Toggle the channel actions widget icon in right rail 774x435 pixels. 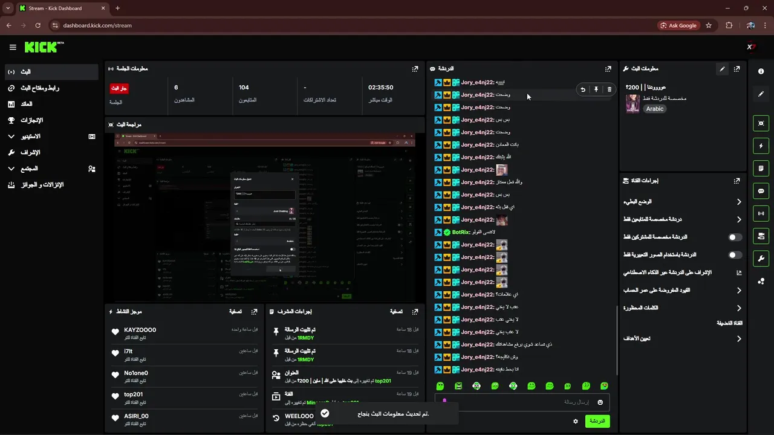[x=761, y=236]
